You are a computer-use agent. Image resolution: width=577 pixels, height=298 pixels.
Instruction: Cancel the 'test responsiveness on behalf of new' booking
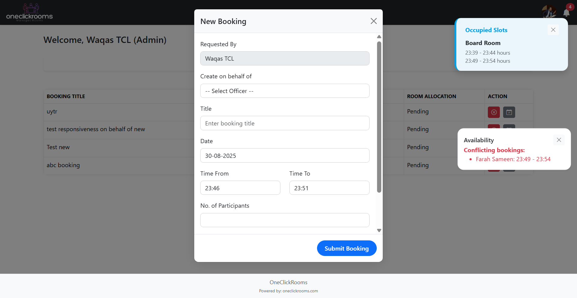point(494,130)
